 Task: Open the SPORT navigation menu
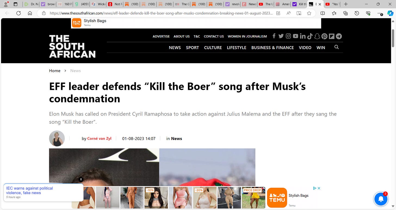point(192,47)
